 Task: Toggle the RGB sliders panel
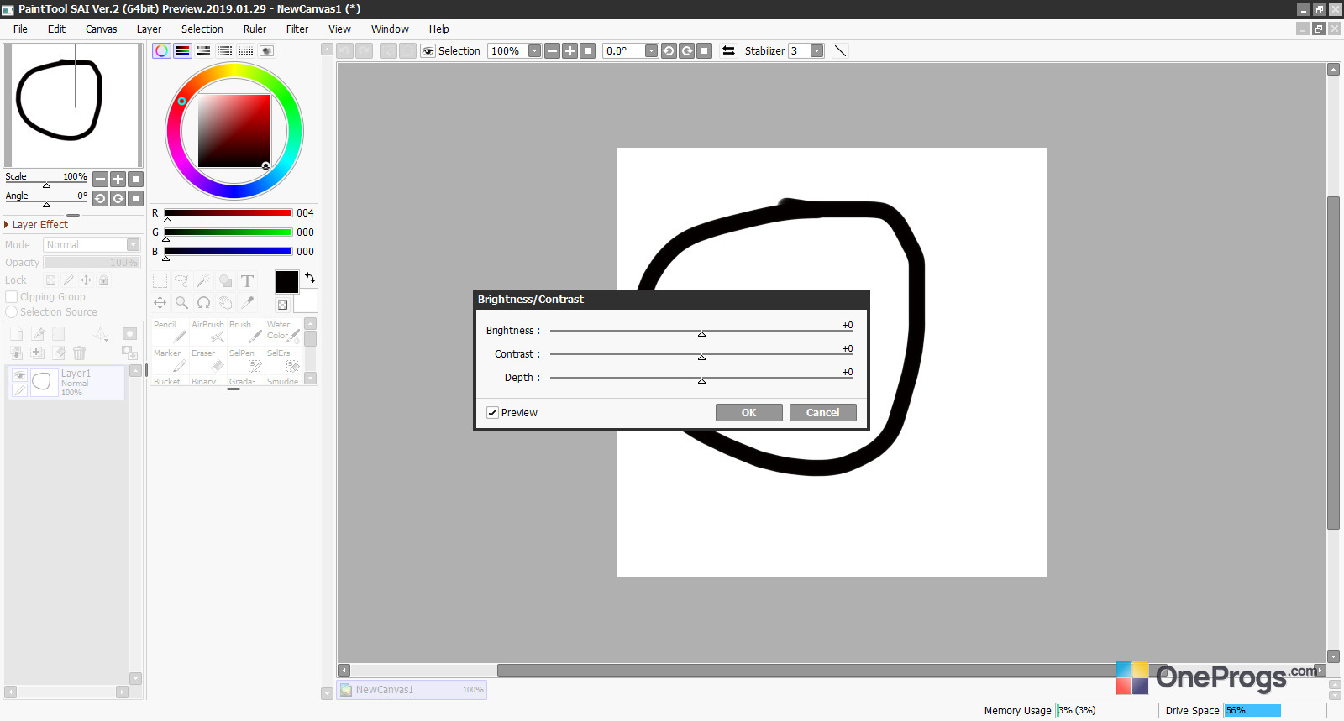[182, 51]
